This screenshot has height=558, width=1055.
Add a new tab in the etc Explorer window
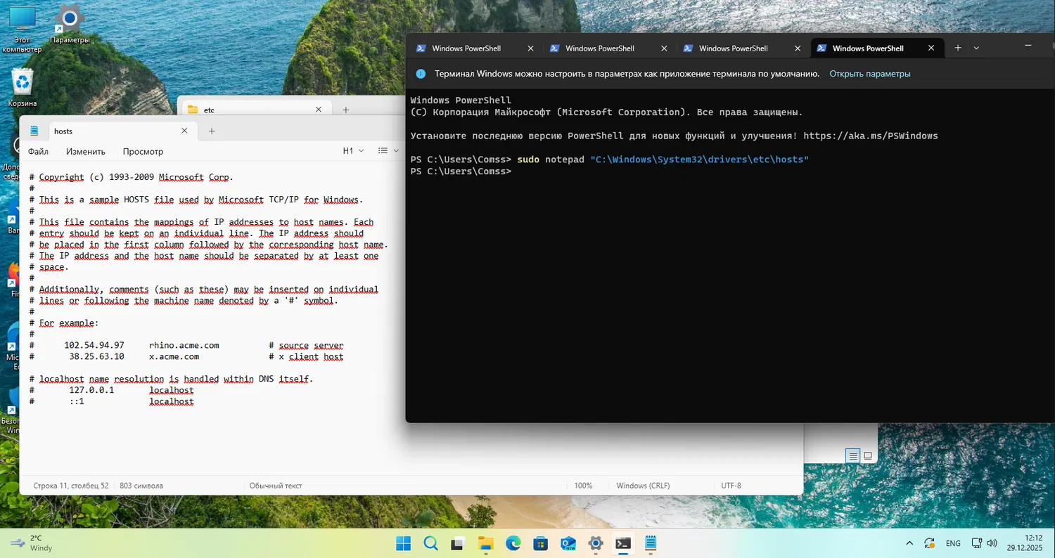[x=345, y=110]
